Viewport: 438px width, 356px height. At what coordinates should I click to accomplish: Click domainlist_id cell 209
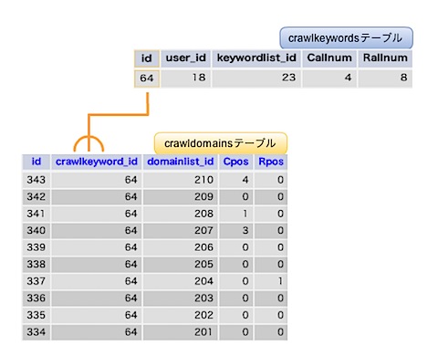(x=181, y=197)
